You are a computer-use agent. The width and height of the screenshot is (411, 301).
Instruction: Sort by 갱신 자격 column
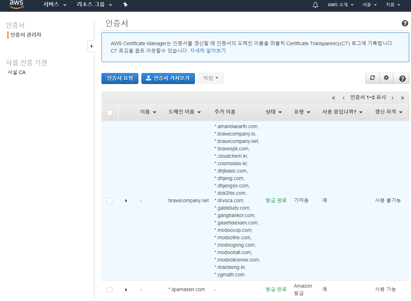coord(388,112)
